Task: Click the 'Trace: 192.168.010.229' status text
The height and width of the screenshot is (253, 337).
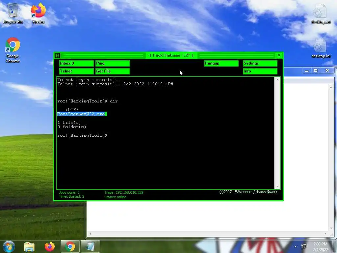Action: click(x=124, y=192)
